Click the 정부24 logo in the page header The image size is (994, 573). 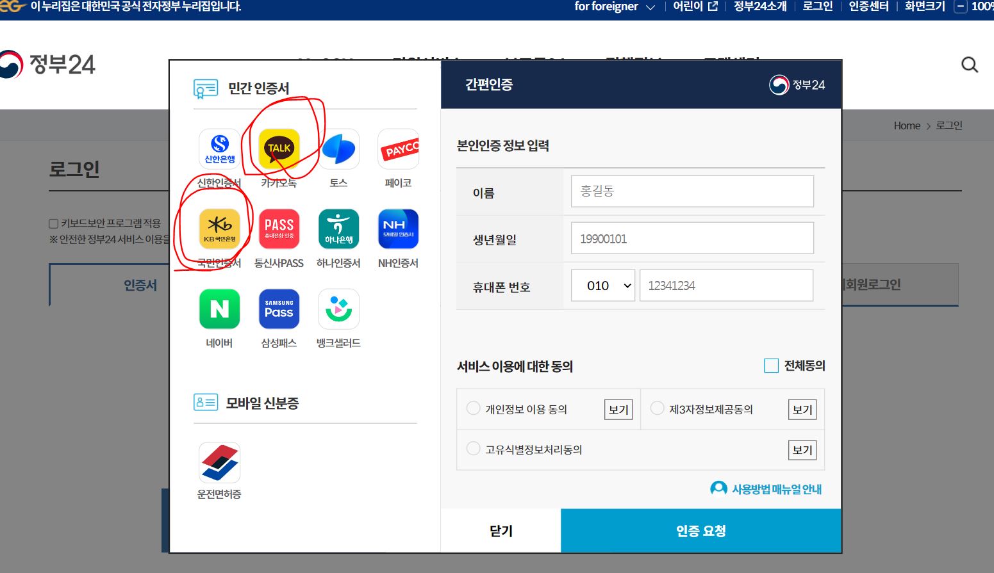click(48, 65)
